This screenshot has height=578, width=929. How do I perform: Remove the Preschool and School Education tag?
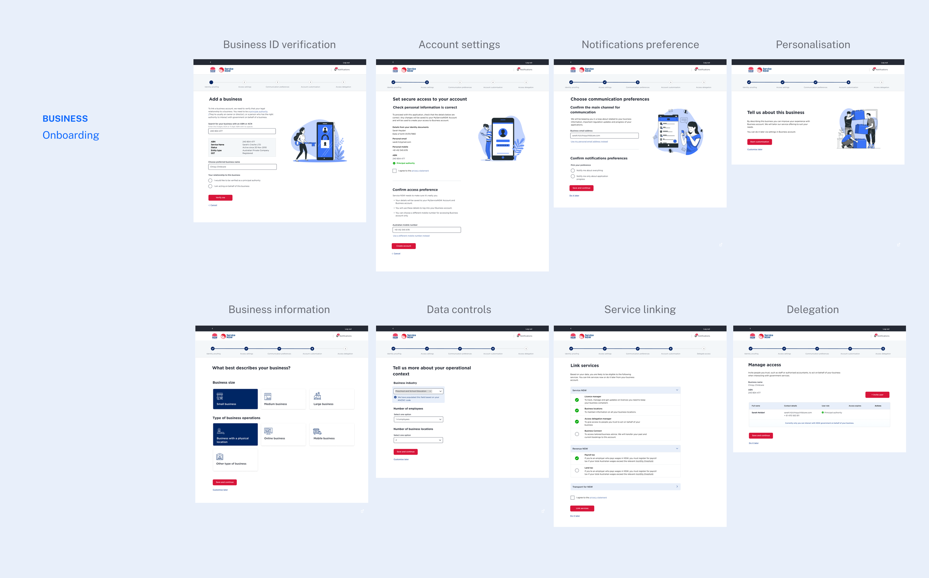tap(430, 391)
